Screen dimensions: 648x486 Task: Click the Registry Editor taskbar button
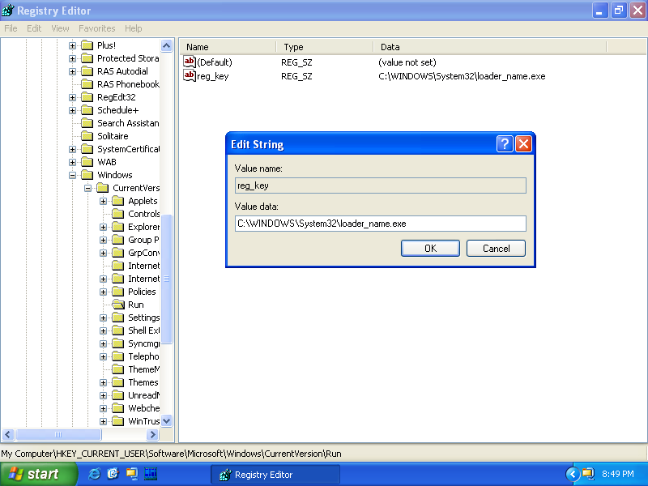click(275, 475)
